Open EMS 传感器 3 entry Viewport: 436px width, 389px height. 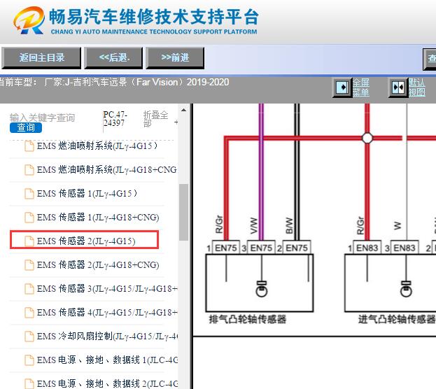[x=107, y=289]
